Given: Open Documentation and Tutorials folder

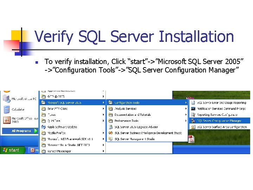Looking at the screenshot, I should coord(147,115).
